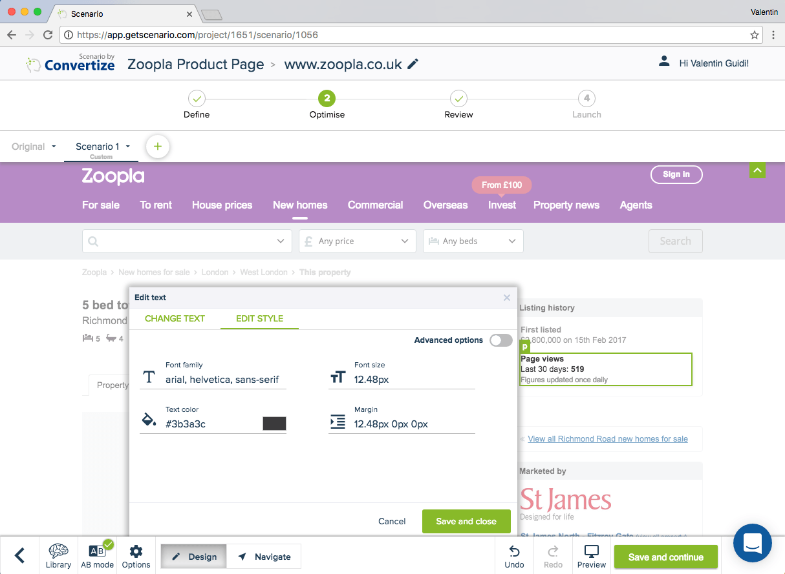Reload the page with the refresh icon
The width and height of the screenshot is (785, 574).
pyautogui.click(x=48, y=35)
